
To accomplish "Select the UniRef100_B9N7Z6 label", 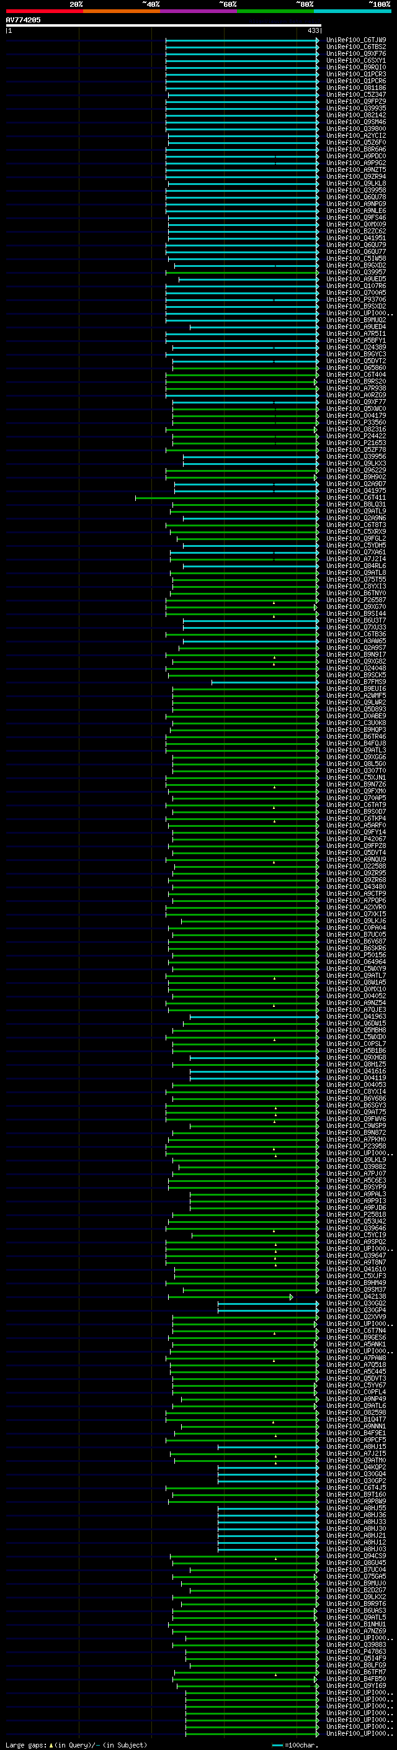I will point(356,784).
